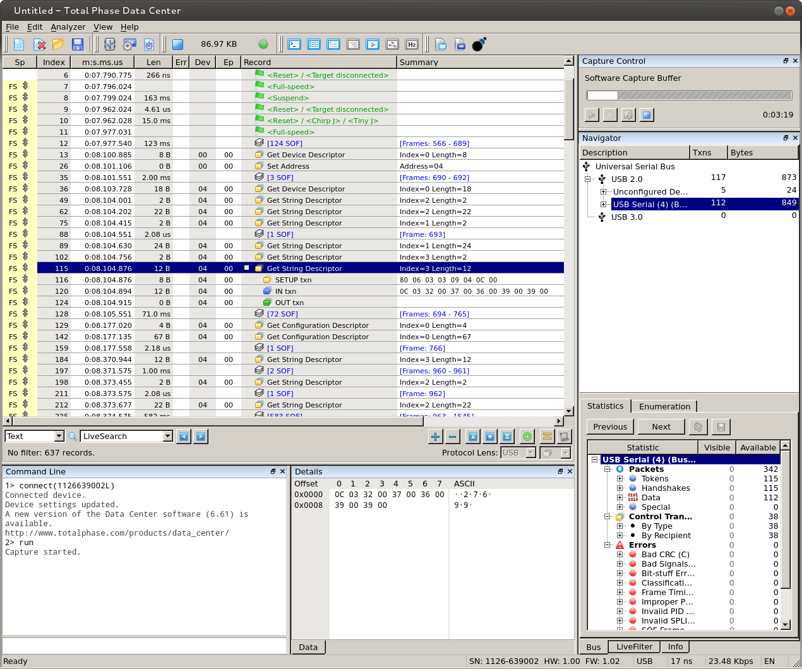Select USB 3.0 in the Navigator tree
This screenshot has width=802, height=669.
click(x=626, y=217)
